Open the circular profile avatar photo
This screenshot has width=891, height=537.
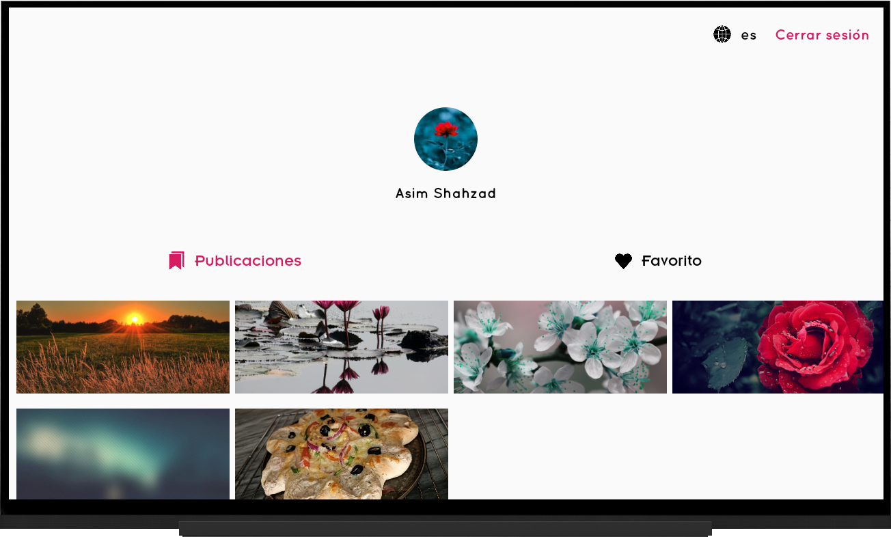tap(445, 139)
